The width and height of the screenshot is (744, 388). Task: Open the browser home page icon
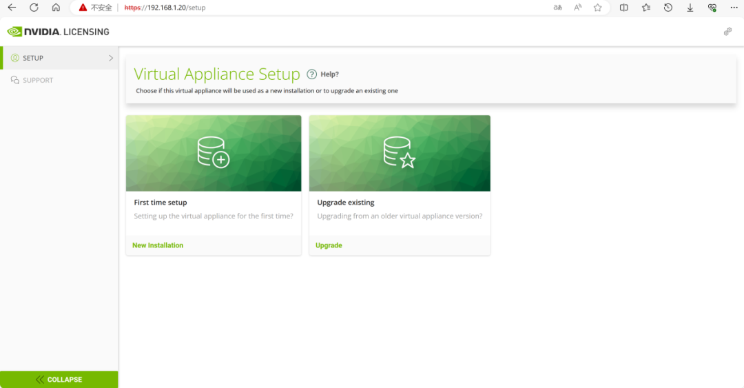pyautogui.click(x=56, y=8)
